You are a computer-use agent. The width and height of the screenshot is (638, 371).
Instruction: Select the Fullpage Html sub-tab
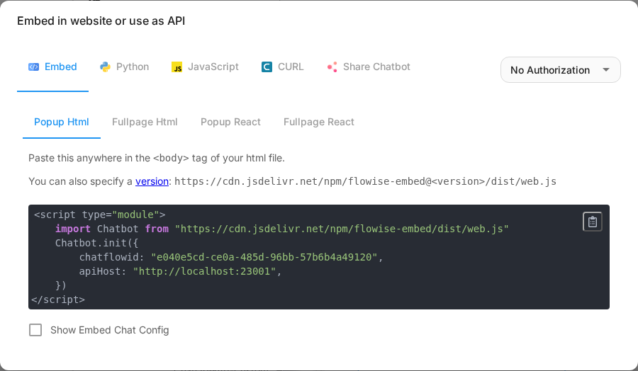pyautogui.click(x=145, y=122)
